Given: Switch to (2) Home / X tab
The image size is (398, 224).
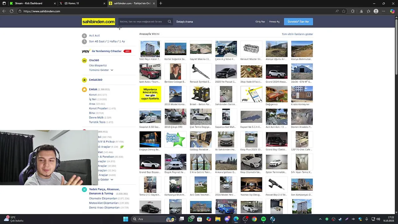Looking at the screenshot, I should click(82, 3).
